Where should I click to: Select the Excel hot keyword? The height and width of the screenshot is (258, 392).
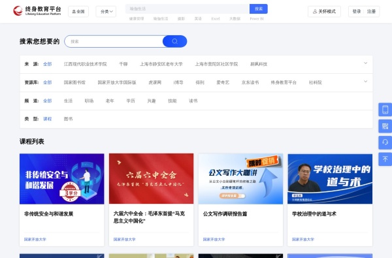[x=216, y=19]
